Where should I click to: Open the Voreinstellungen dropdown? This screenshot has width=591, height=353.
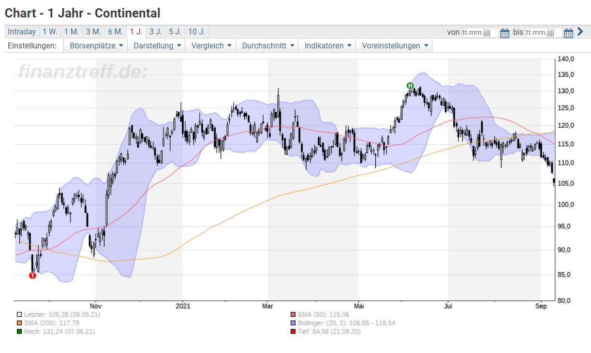[394, 46]
